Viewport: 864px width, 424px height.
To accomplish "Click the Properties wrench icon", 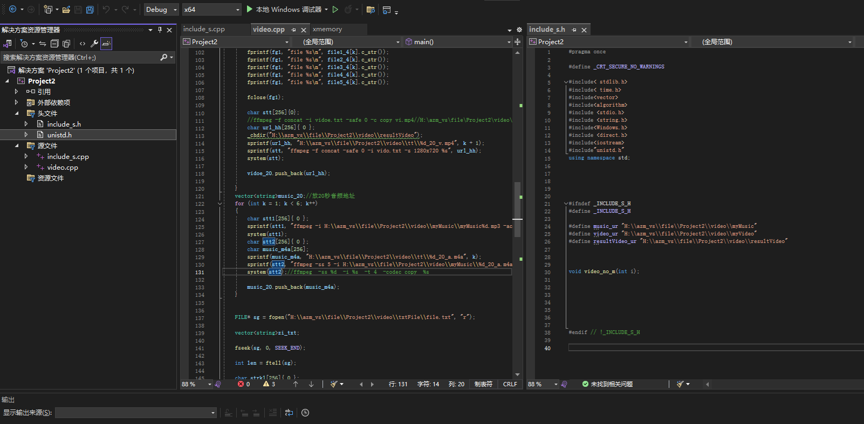I will click(x=94, y=44).
